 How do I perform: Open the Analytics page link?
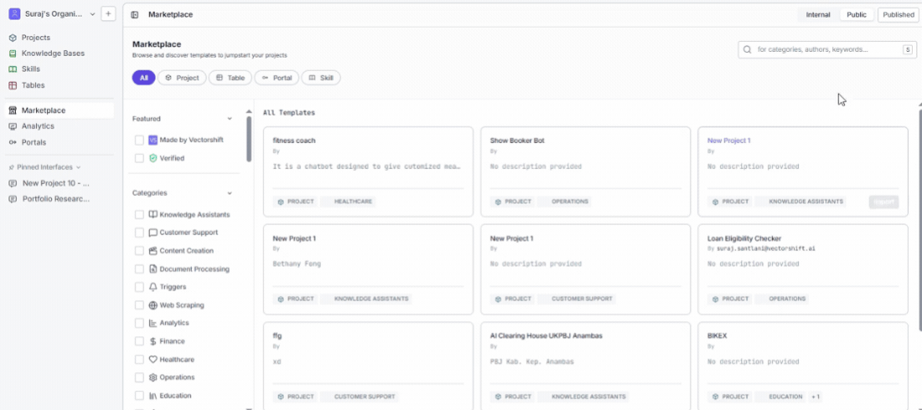pos(38,126)
